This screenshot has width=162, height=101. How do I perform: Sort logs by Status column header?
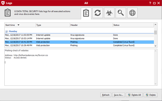(132, 25)
